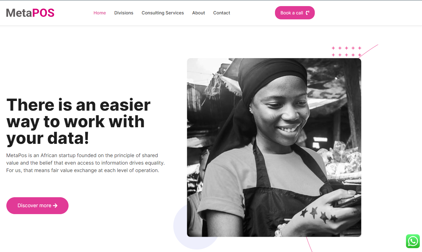This screenshot has width=422, height=252.
Task: Click the headline 'There is an easier way'
Action: [x=78, y=122]
